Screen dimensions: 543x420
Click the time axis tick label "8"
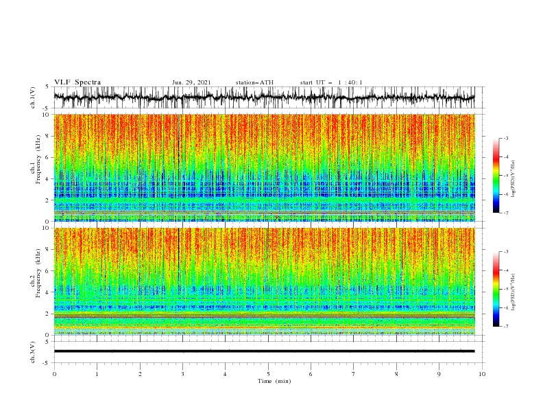[x=396, y=374]
